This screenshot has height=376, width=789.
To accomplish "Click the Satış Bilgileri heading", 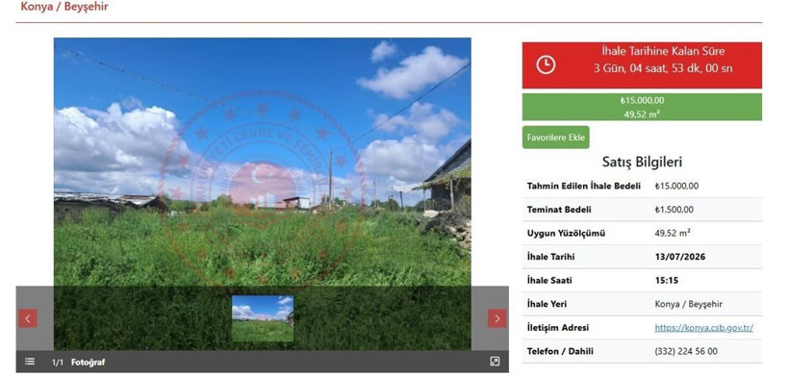I will pos(642,162).
